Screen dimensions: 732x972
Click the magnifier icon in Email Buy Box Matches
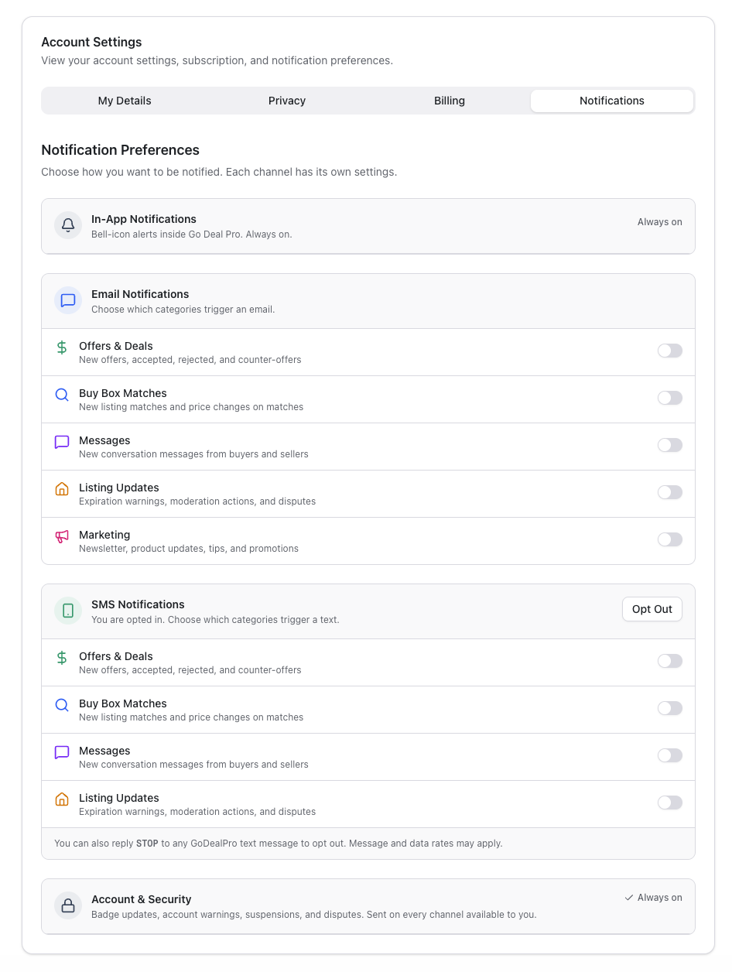point(62,395)
